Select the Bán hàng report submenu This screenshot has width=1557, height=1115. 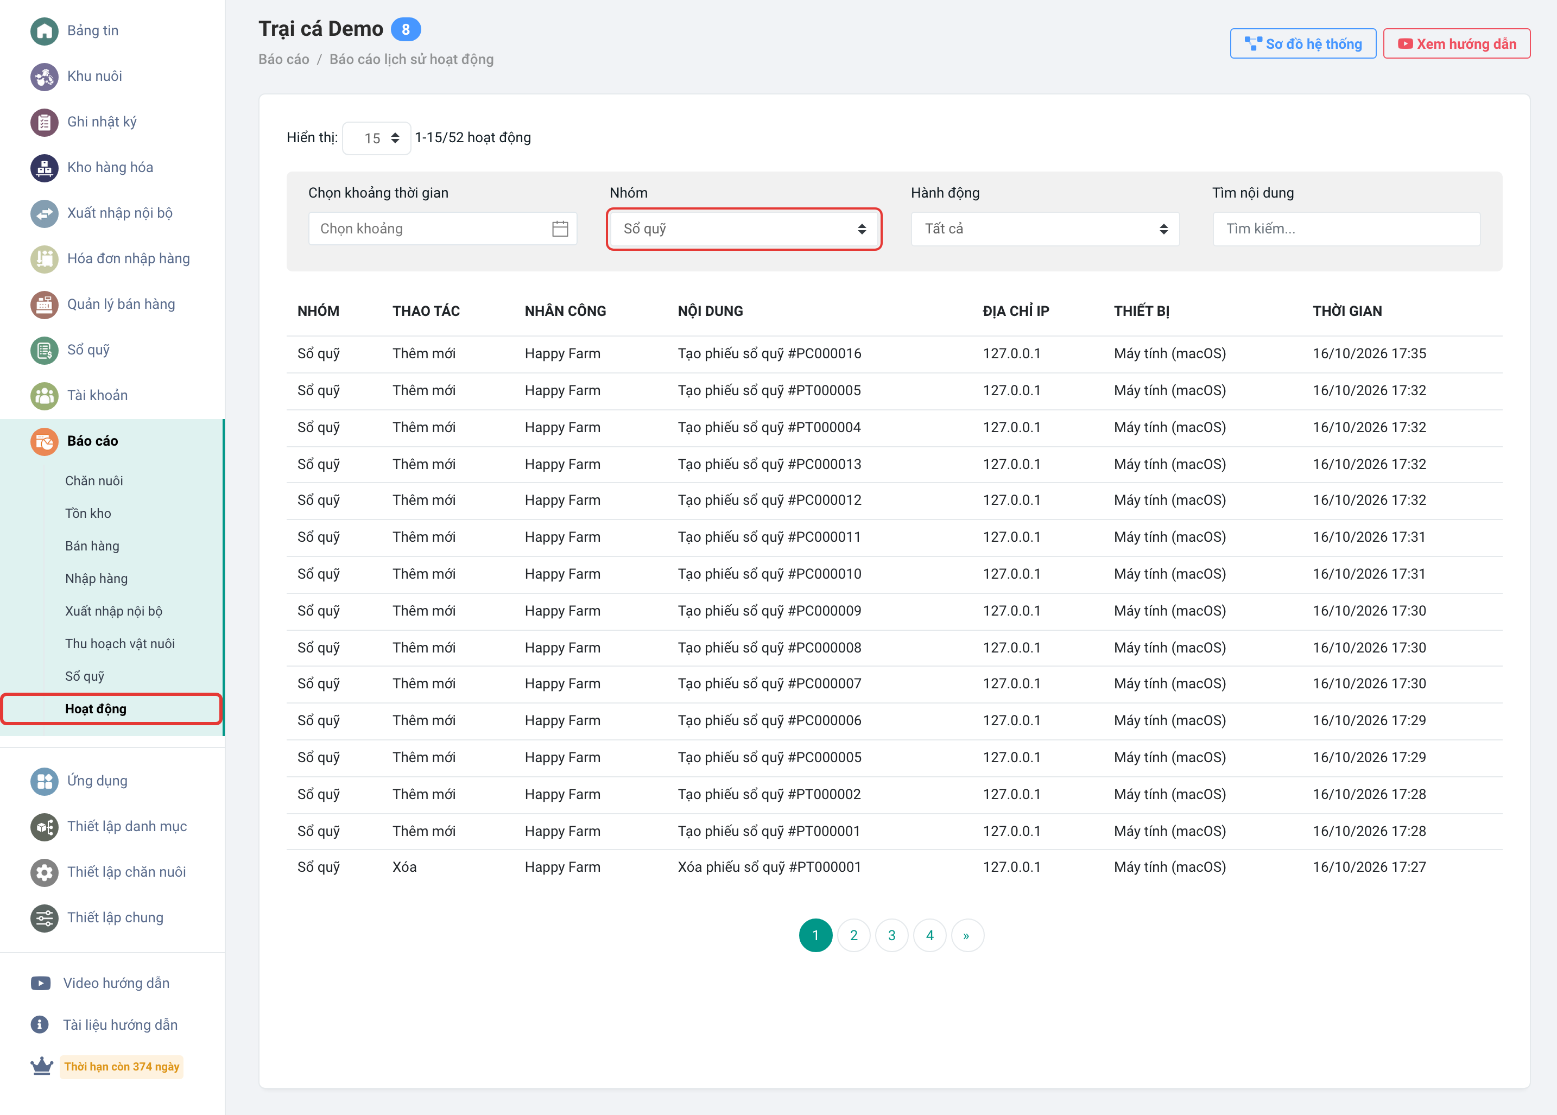click(x=92, y=547)
